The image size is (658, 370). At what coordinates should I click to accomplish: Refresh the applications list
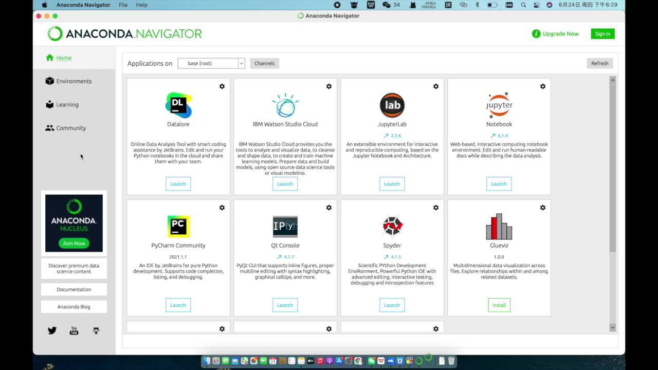pos(599,63)
